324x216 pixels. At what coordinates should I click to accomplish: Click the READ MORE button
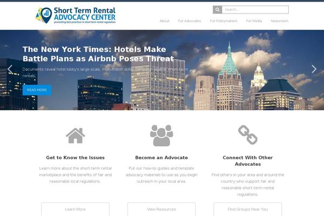[37, 90]
